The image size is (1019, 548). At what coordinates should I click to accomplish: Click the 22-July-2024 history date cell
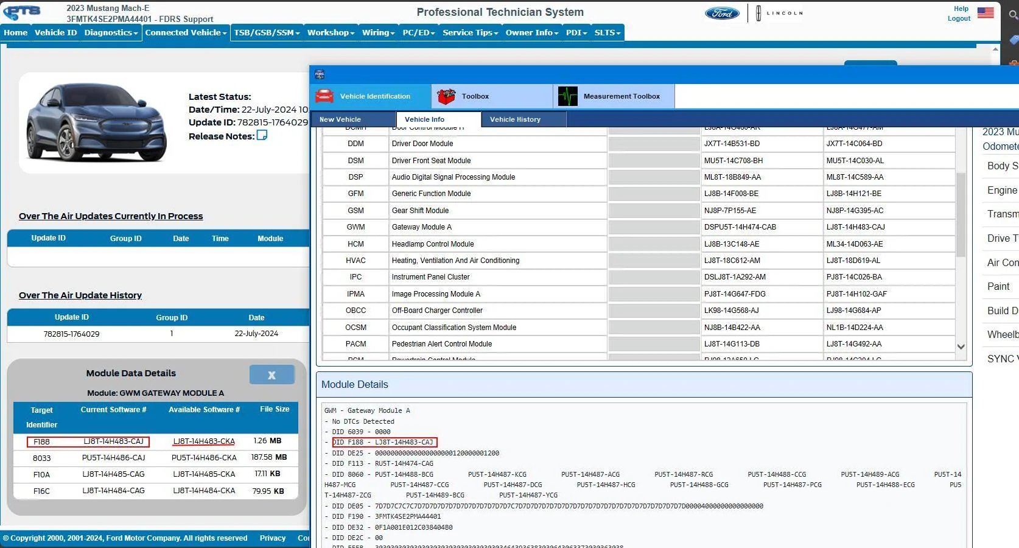pyautogui.click(x=256, y=334)
